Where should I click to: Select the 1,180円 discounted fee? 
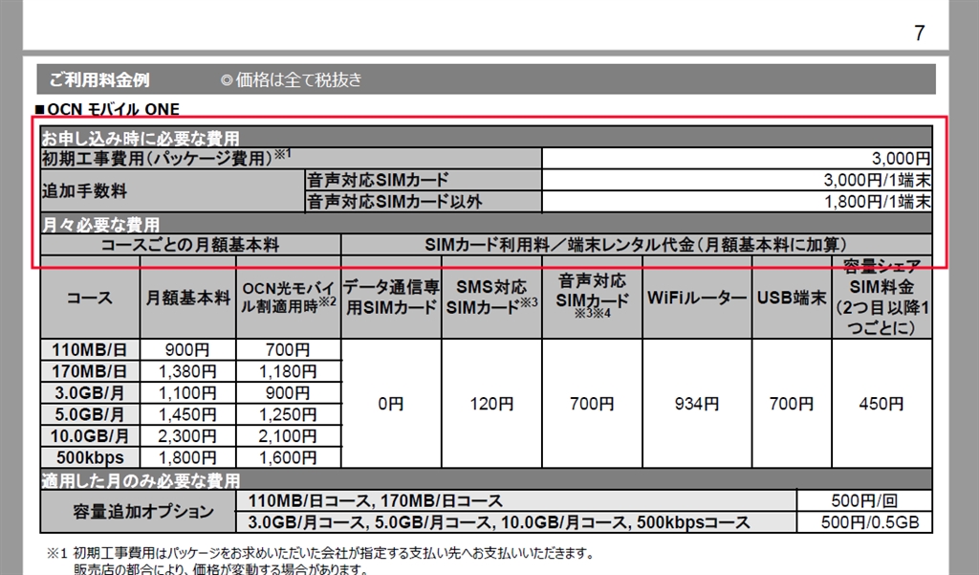click(x=288, y=371)
